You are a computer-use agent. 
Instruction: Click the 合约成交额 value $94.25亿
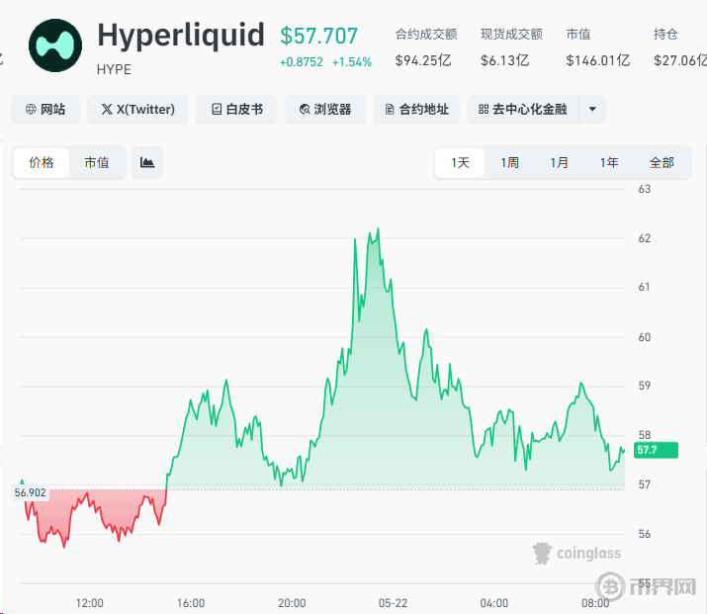click(423, 60)
